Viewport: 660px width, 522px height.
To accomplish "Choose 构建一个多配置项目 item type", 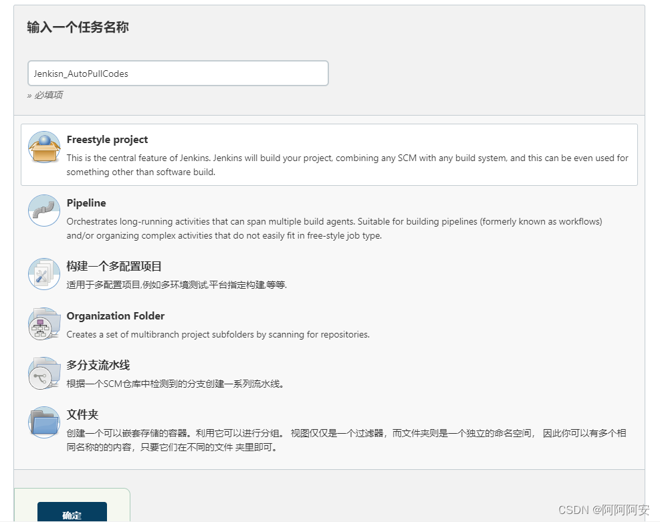I will coord(114,266).
